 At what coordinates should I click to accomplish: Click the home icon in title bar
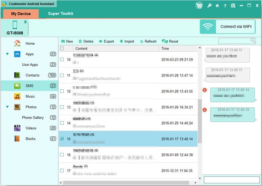[x=217, y=6]
